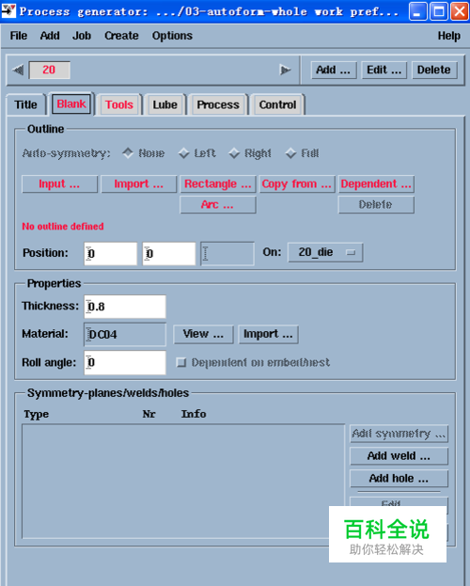Open the Help menu
470x586 pixels.
pyautogui.click(x=449, y=36)
